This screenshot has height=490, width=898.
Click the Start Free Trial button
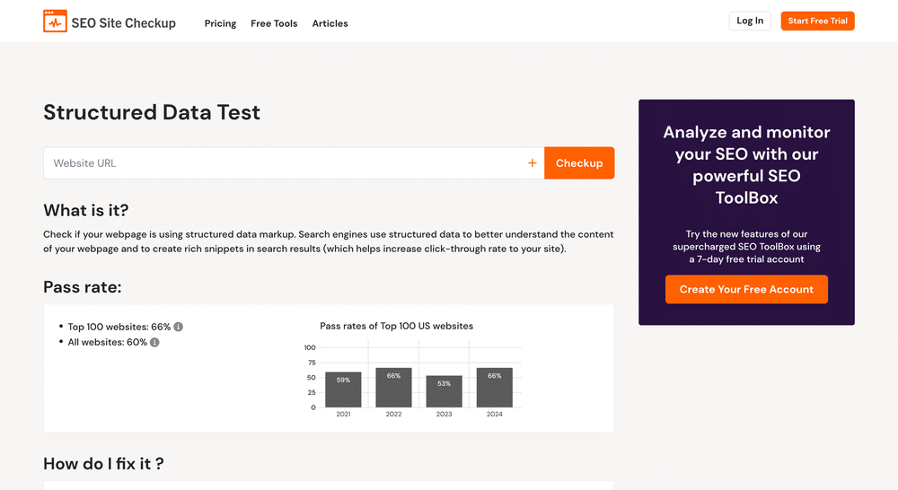tap(817, 22)
